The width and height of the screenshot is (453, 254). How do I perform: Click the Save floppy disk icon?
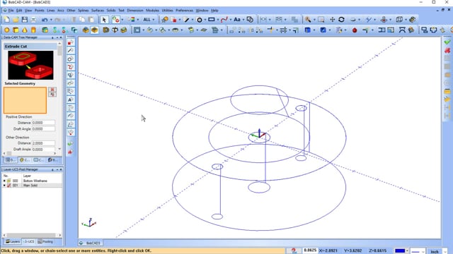(x=25, y=20)
